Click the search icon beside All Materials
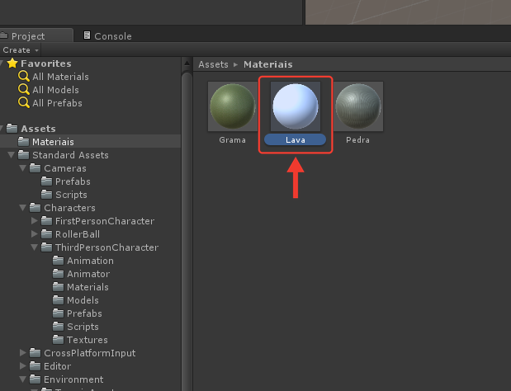511x391 pixels. (24, 76)
